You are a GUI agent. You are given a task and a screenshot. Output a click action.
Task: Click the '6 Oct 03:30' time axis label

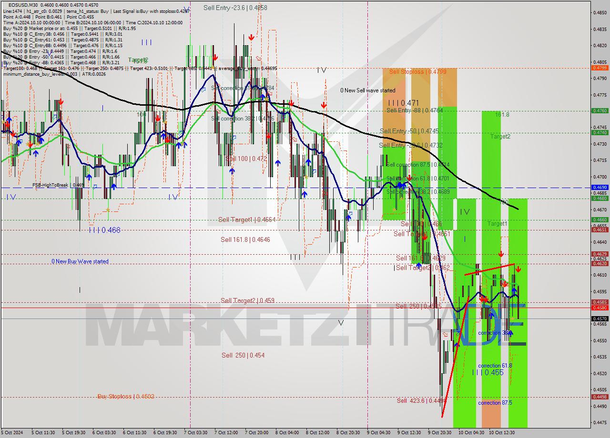(104, 432)
